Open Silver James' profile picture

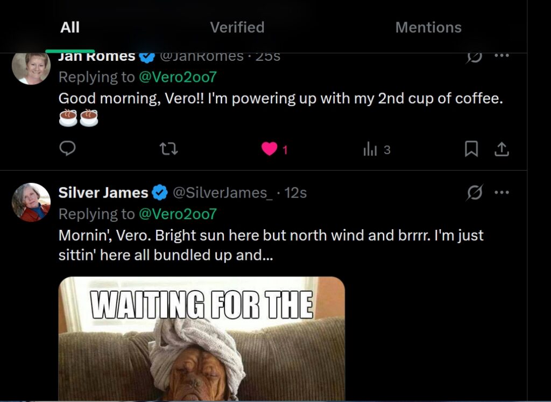31,202
